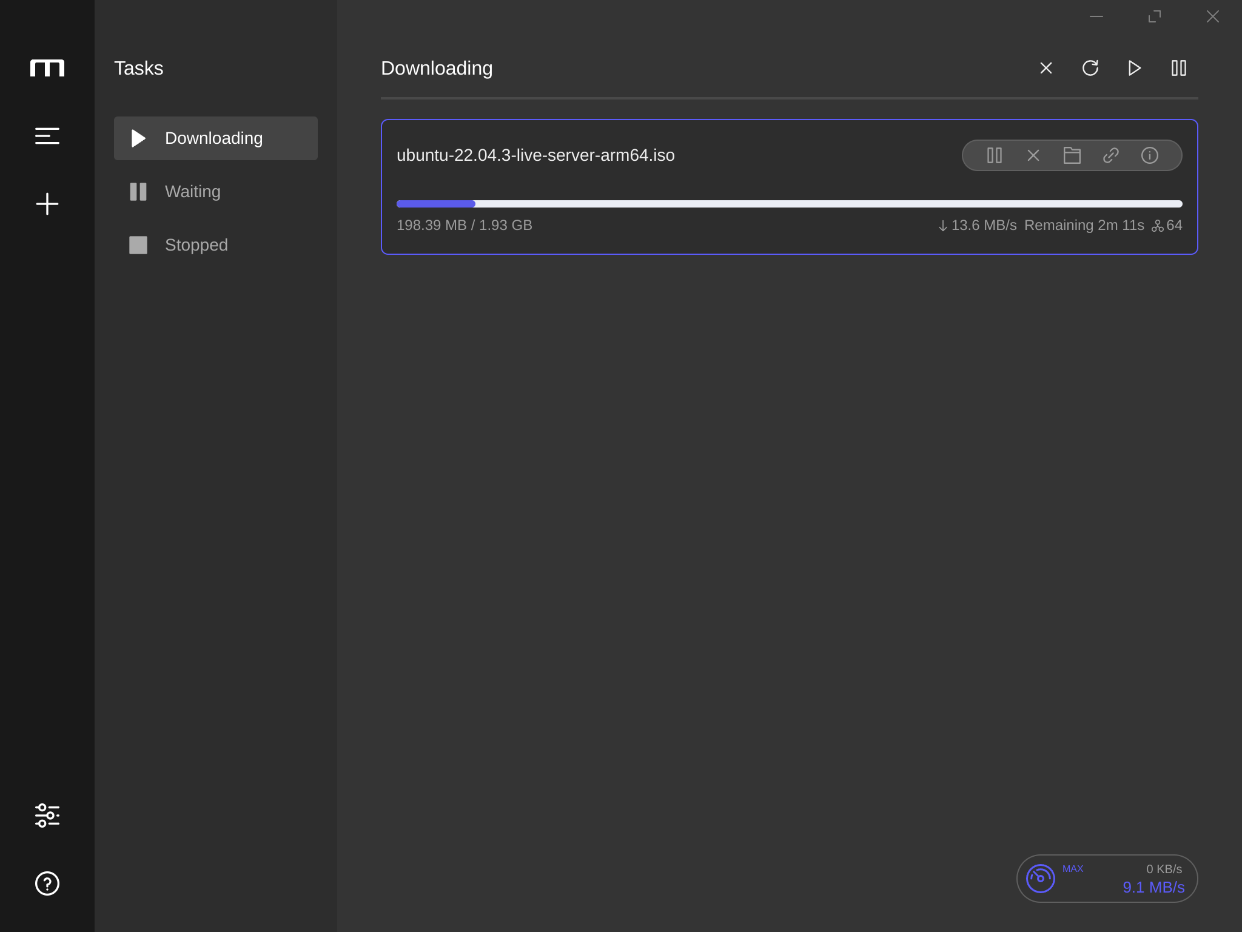Screen dimensions: 1242x932
Task: Click the global pause all downloads icon
Action: [x=1178, y=67]
